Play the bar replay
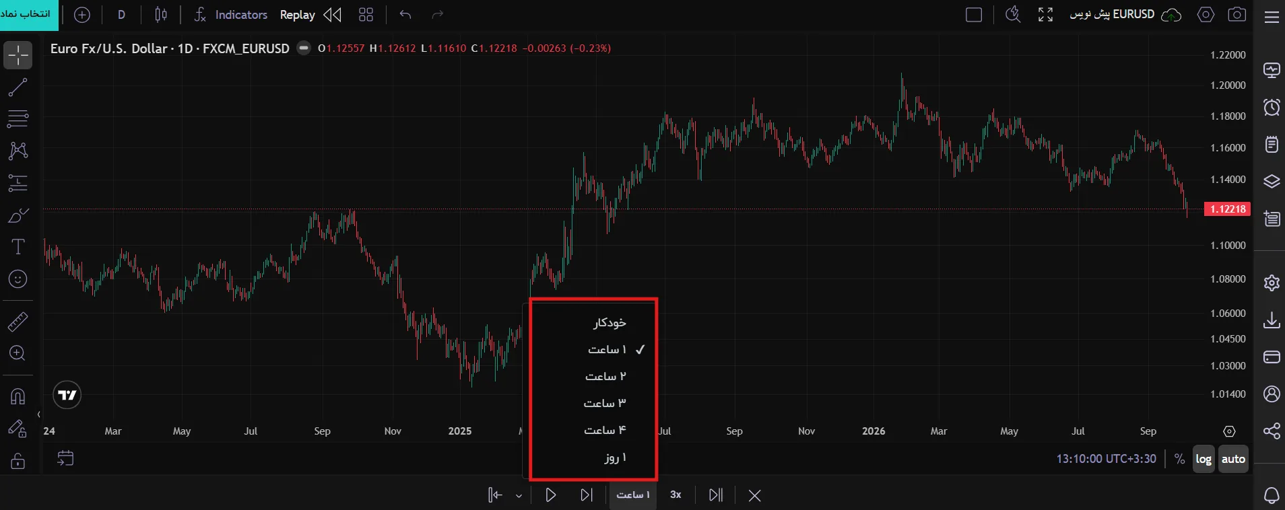The image size is (1285, 510). [551, 495]
